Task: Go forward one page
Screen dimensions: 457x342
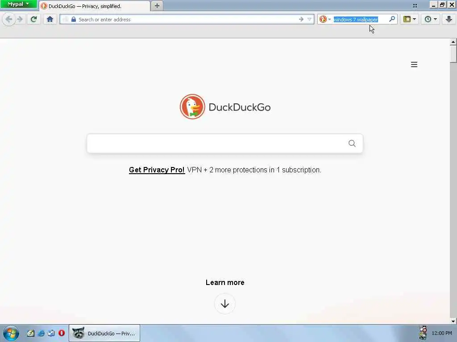Action: [20, 20]
